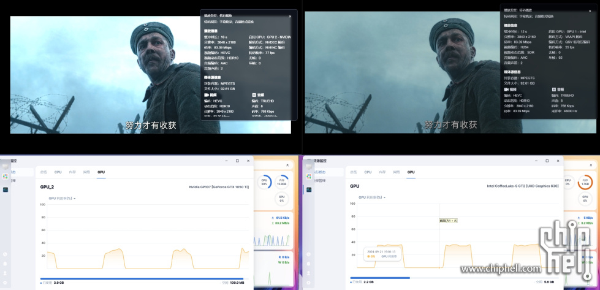This screenshot has height=290, width=600.
Task: Select the GPU tab in left window
Action: pos(101,172)
